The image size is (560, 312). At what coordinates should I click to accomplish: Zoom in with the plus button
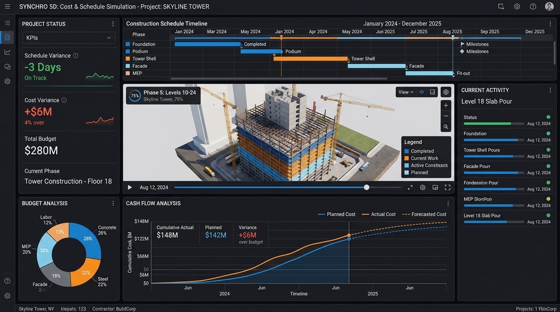(446, 106)
